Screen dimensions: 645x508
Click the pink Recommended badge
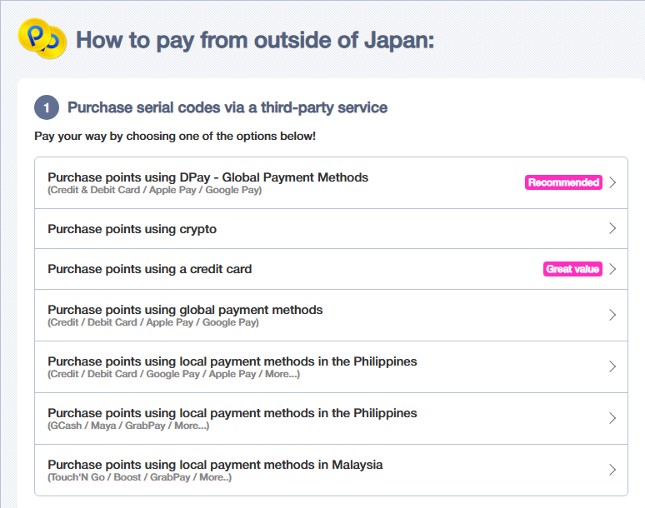563,182
